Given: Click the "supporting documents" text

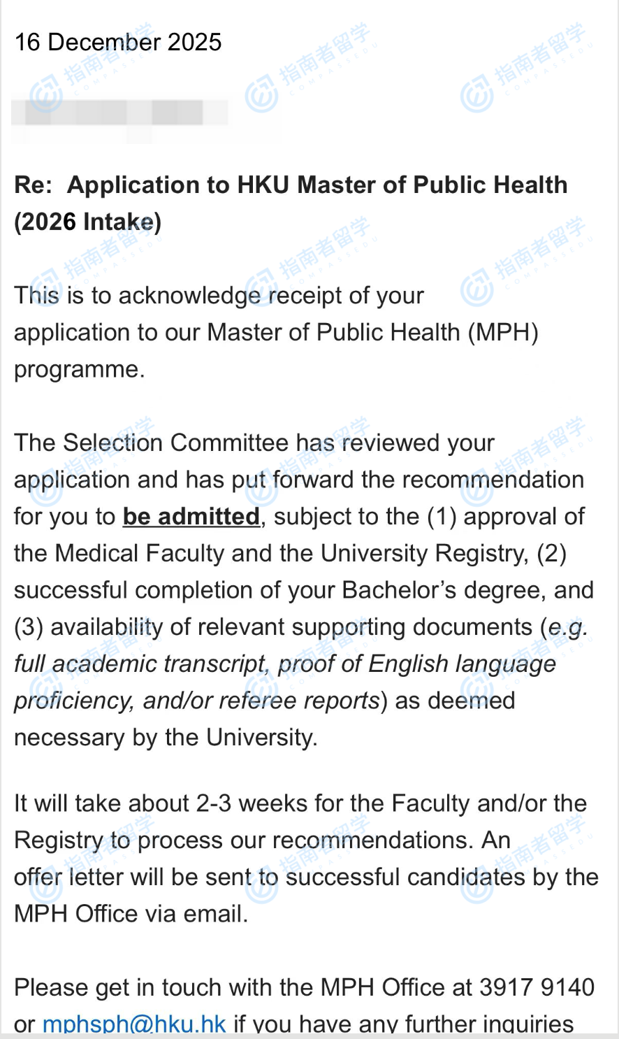Looking at the screenshot, I should click(412, 626).
